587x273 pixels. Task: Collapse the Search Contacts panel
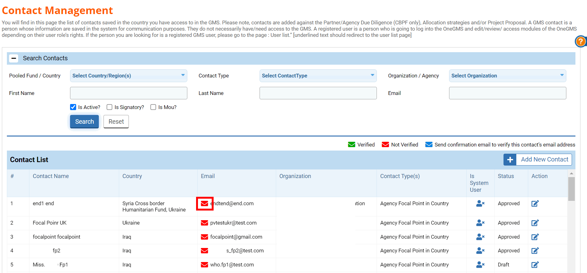(14, 58)
